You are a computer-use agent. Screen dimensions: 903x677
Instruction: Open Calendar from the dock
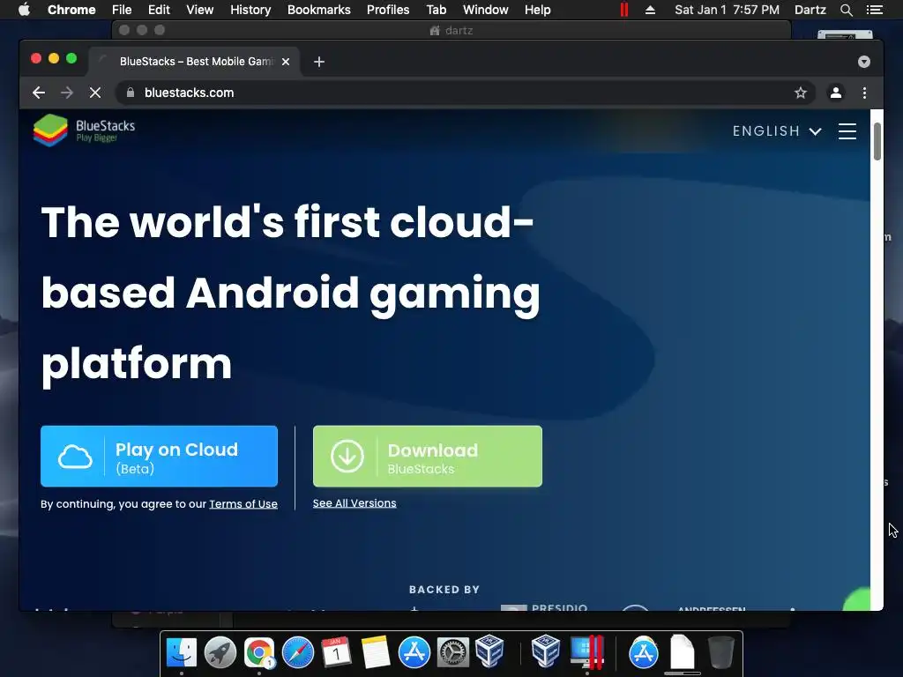pyautogui.click(x=336, y=652)
